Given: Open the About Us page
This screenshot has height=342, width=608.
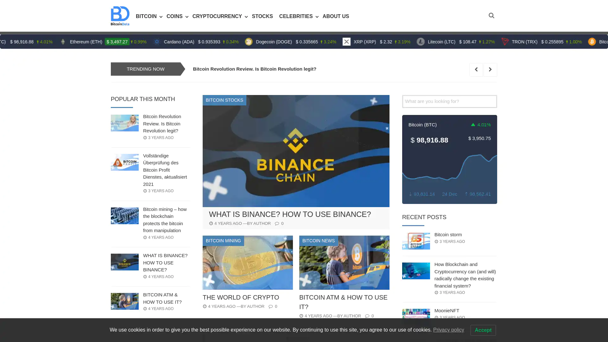Looking at the screenshot, I should coord(336,16).
